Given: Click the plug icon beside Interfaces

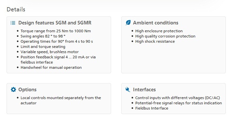Looking at the screenshot, I should (128, 90).
